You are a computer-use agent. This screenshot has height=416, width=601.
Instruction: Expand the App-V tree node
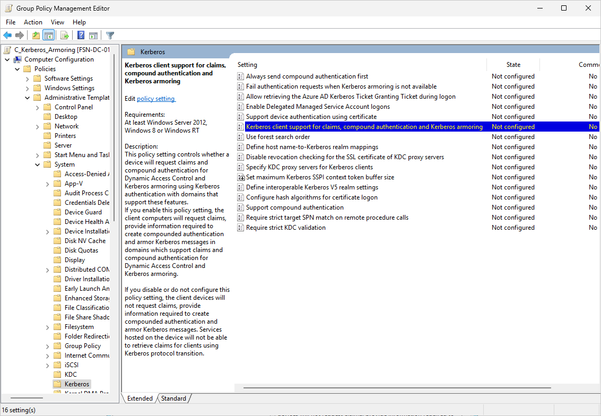(47, 184)
